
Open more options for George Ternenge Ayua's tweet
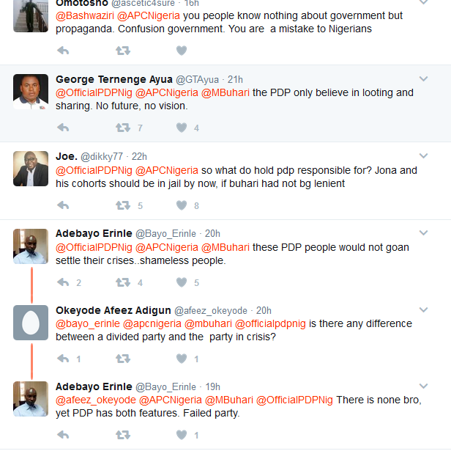point(423,79)
